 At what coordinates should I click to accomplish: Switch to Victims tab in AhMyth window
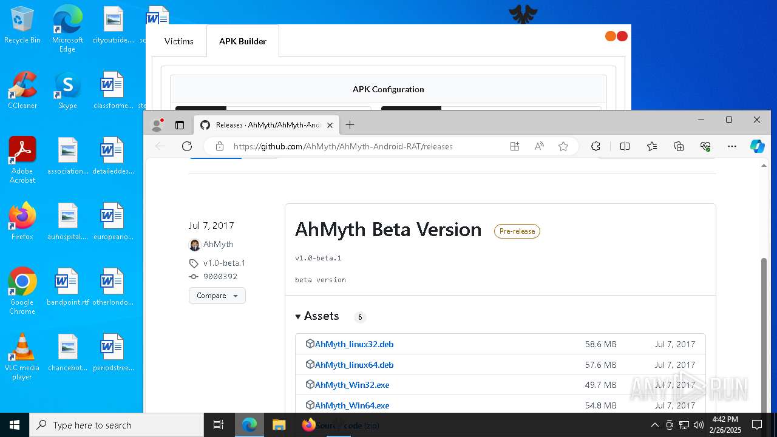point(179,41)
